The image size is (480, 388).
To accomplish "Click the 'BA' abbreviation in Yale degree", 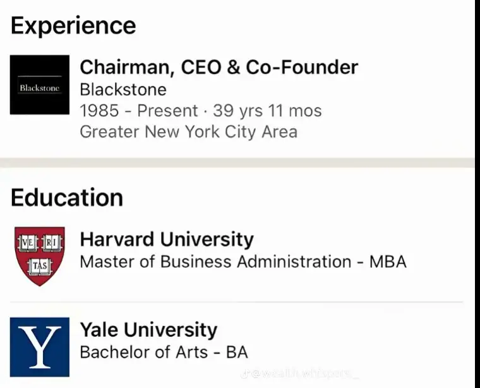I will (237, 351).
